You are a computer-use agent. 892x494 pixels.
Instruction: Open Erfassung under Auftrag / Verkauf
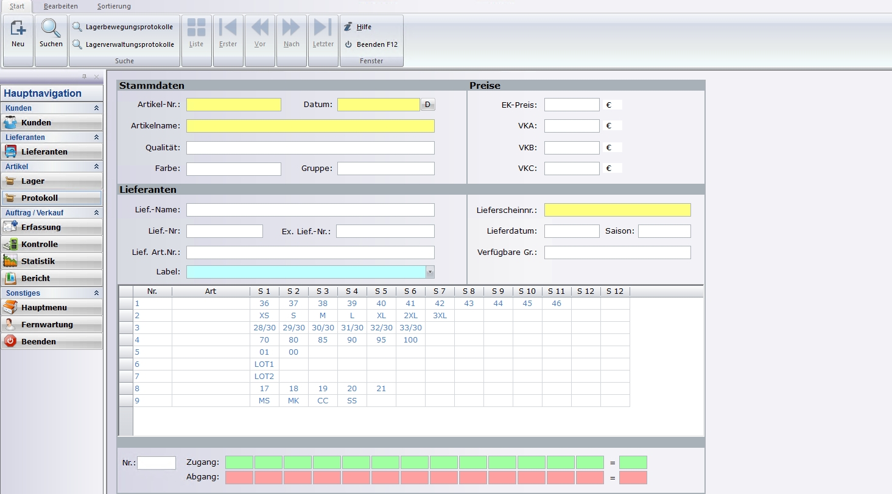[52, 227]
